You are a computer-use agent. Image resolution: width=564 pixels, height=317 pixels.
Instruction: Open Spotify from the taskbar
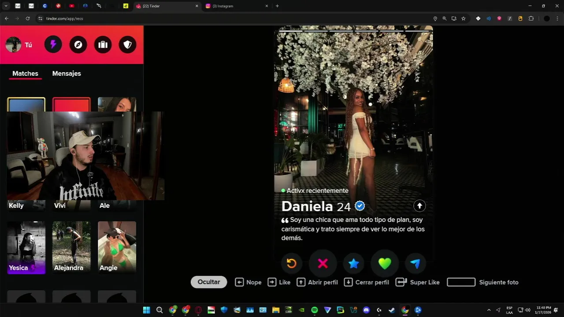point(314,310)
